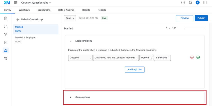This screenshot has width=212, height=106.
Task: Go back to Default Quota Group
Action: [x=18, y=19]
